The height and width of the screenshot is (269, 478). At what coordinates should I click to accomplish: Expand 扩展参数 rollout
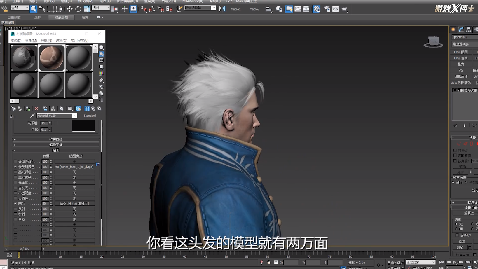pos(56,139)
